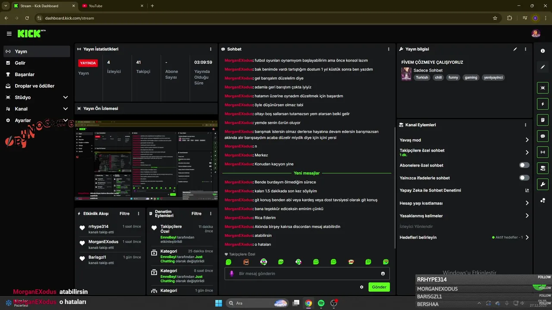Toggle Yalnızca ifadelerle sohbet switch
Viewport: 552px width, 310px height.
[524, 178]
